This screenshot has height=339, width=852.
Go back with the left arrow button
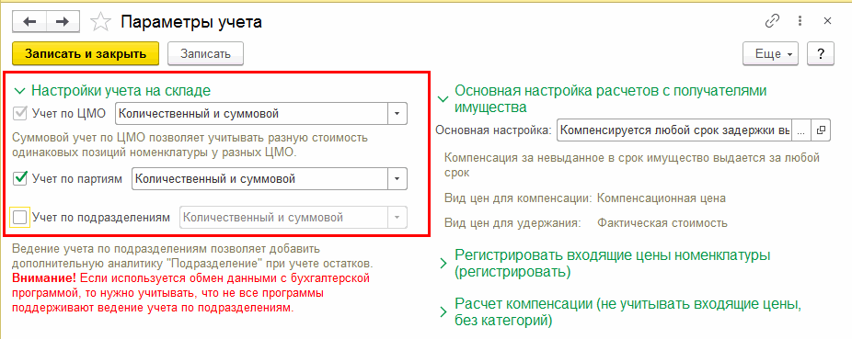click(29, 22)
